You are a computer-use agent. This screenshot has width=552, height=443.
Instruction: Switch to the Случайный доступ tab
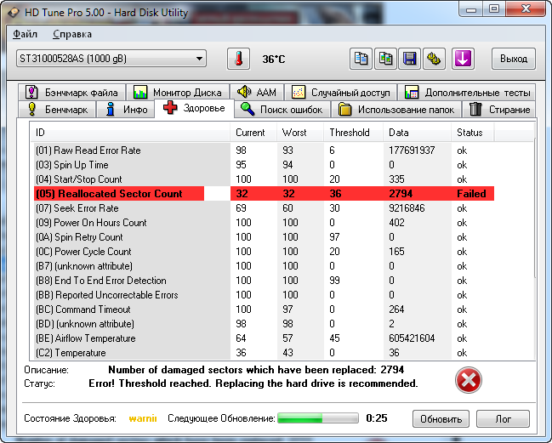point(340,92)
